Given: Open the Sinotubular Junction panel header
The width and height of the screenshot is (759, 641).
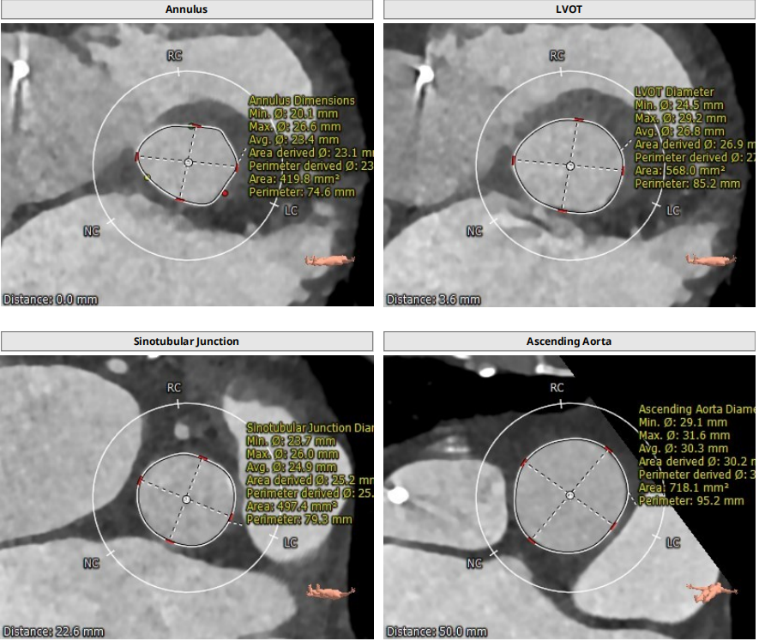Looking at the screenshot, I should [x=186, y=341].
